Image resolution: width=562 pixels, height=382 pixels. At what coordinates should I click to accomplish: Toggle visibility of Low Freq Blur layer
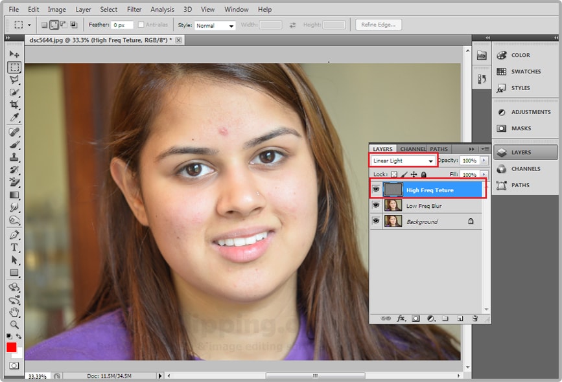(376, 205)
